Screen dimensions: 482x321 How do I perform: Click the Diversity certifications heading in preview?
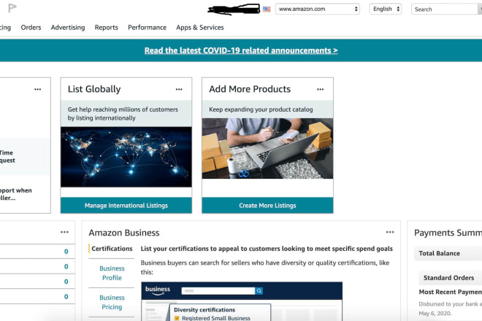(x=204, y=309)
